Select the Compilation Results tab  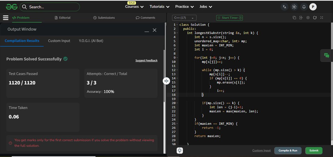[x=22, y=41]
